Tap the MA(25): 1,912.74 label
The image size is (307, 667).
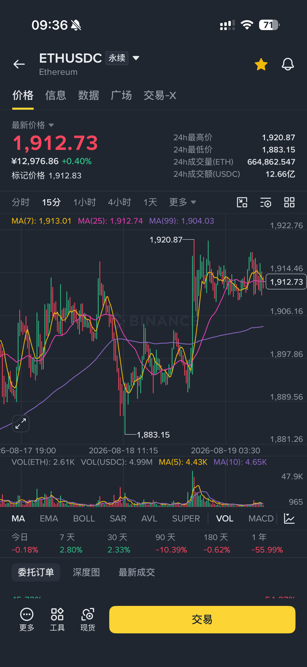pyautogui.click(x=110, y=221)
